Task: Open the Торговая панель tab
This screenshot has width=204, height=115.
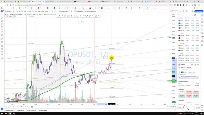Action: coord(43,110)
